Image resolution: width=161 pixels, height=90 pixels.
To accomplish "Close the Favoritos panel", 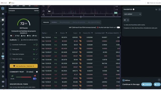I will pyautogui.click(x=159, y=9).
